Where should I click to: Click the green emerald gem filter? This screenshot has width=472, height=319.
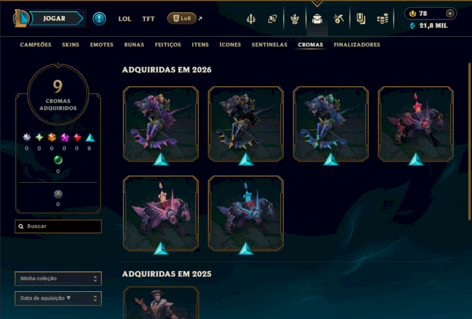click(x=58, y=160)
